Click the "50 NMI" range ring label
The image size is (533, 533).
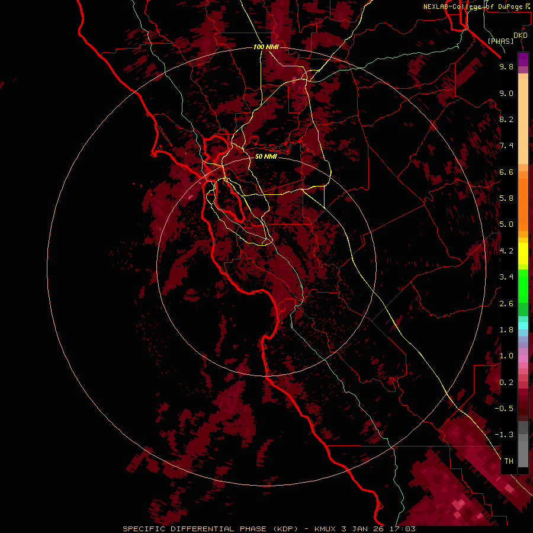coord(266,156)
